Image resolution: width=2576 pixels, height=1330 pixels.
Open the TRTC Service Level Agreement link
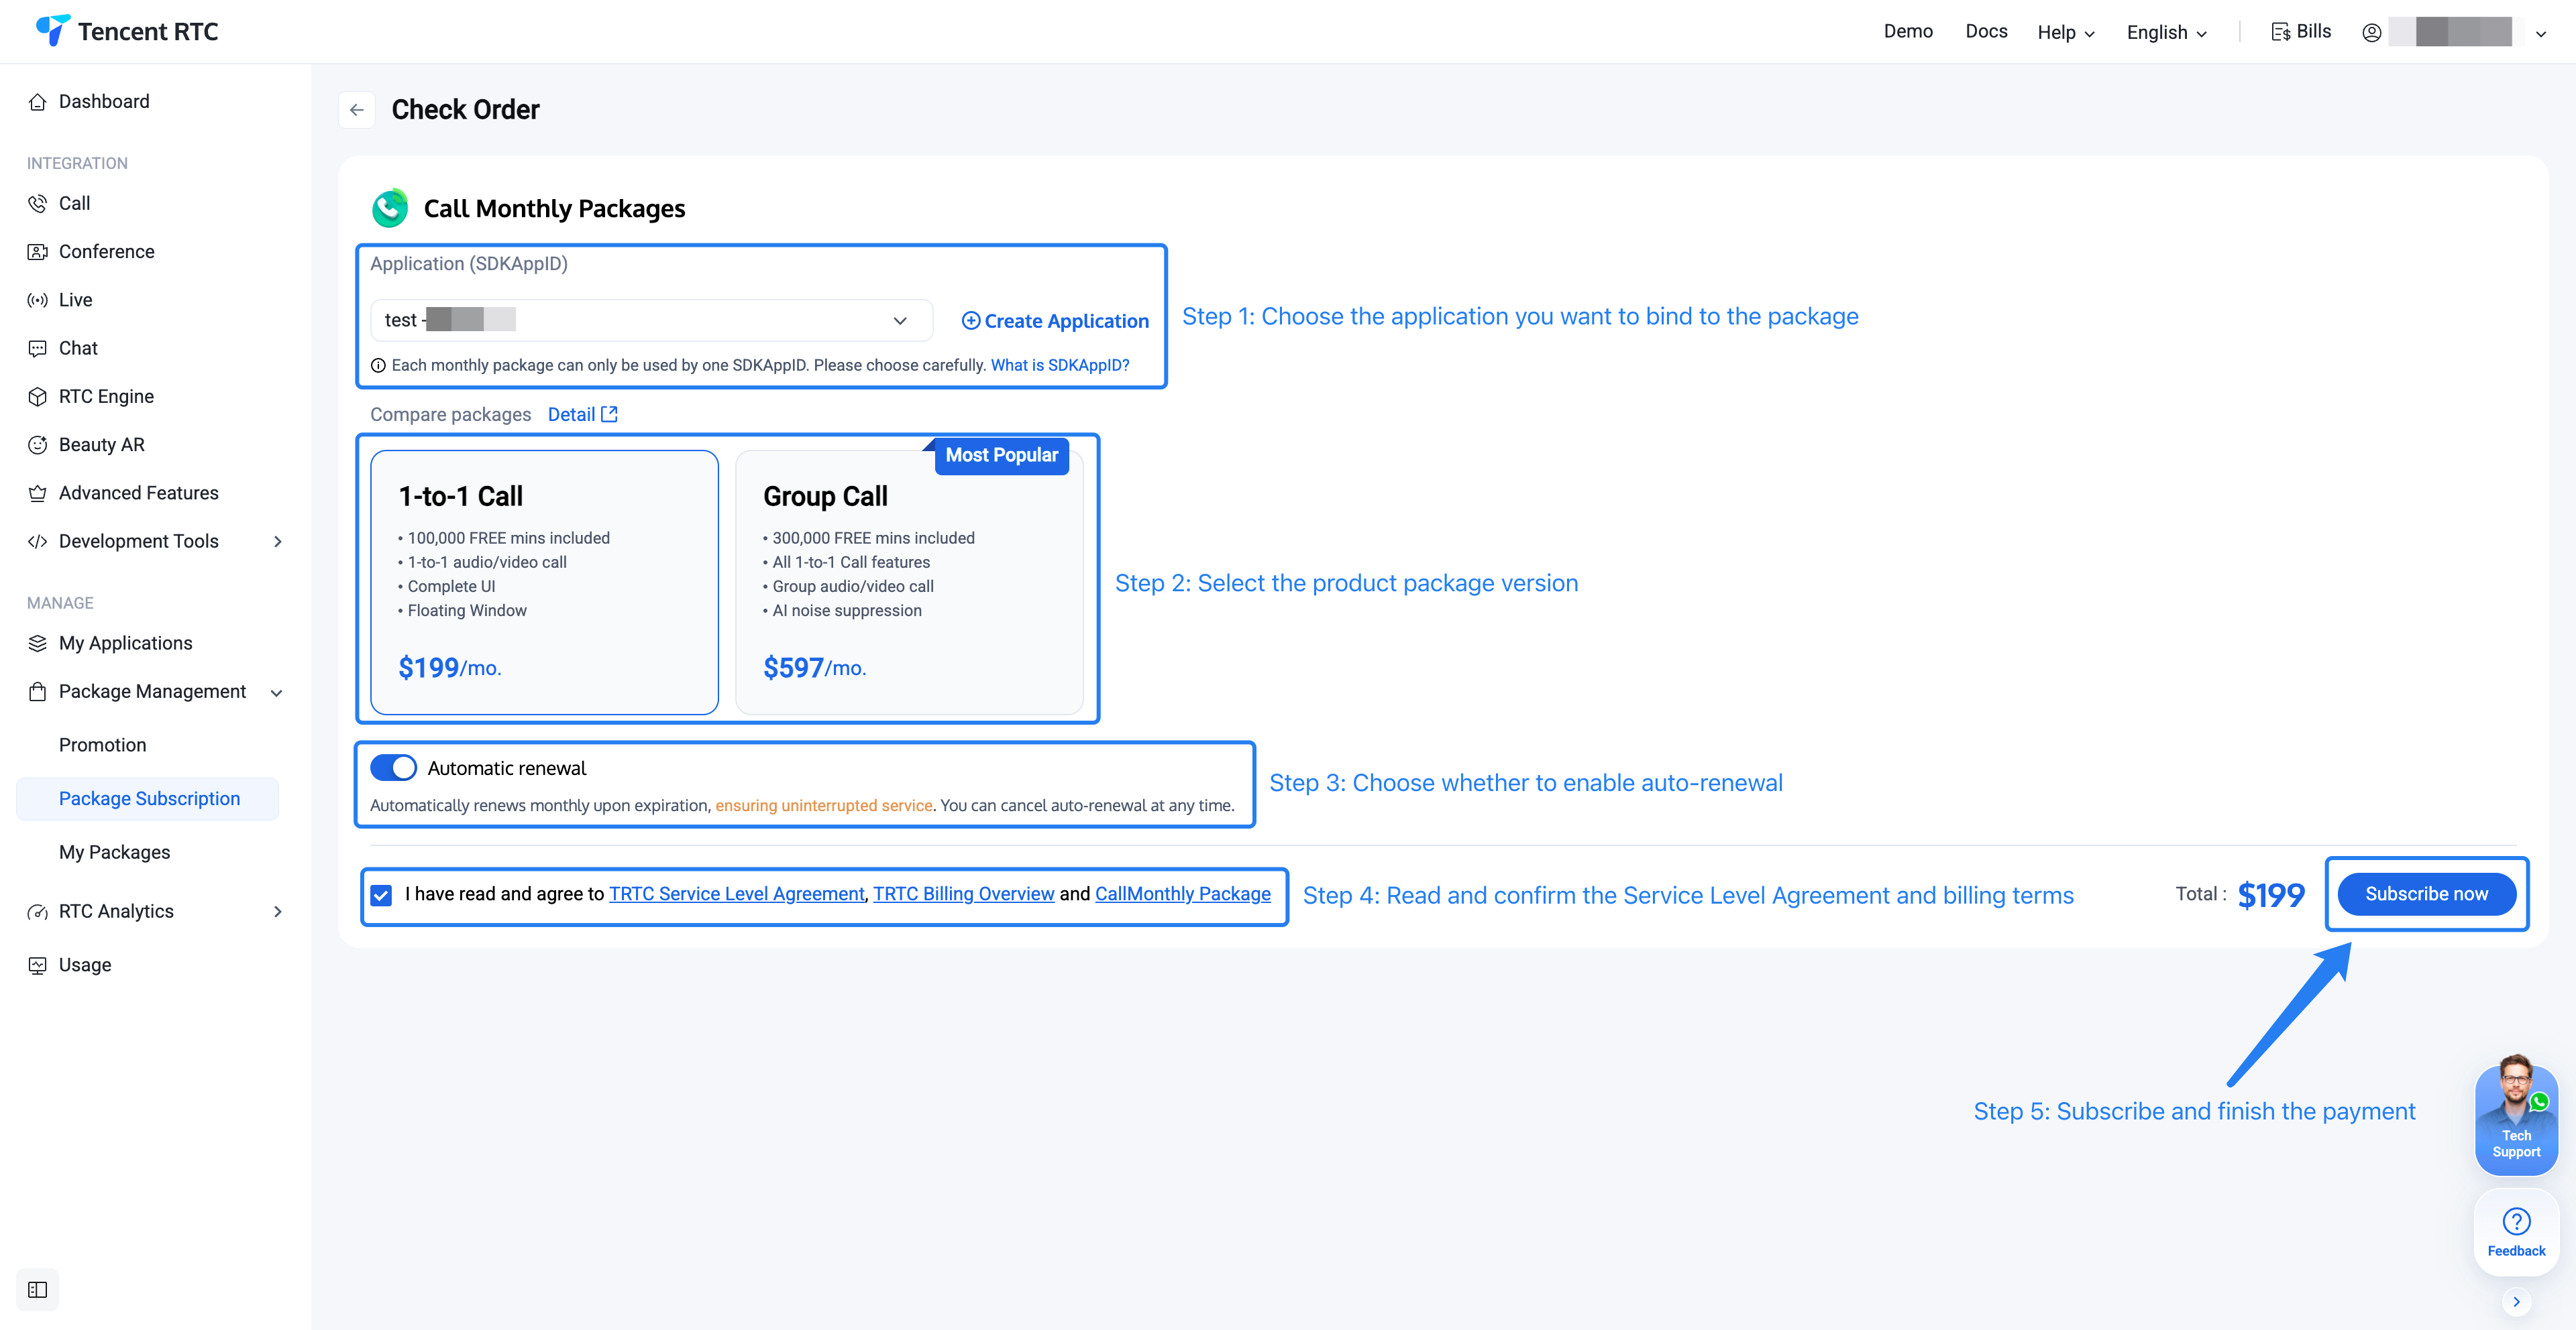click(736, 894)
